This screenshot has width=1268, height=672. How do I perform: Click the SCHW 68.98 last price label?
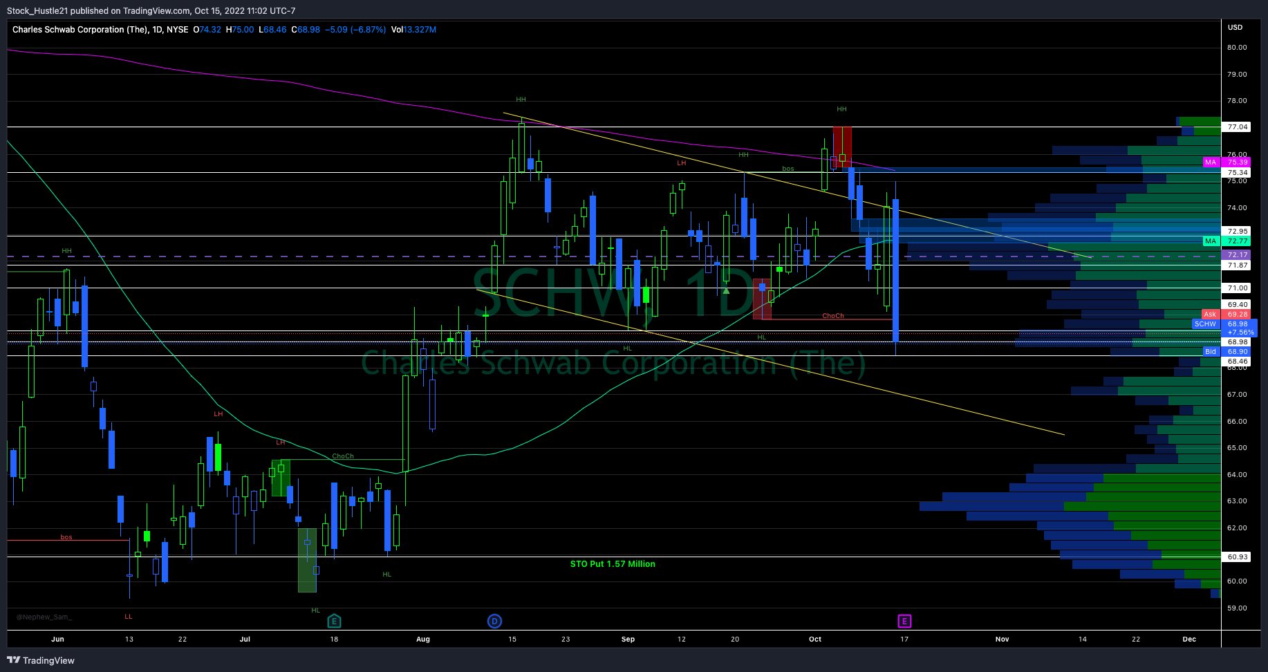click(x=1224, y=324)
